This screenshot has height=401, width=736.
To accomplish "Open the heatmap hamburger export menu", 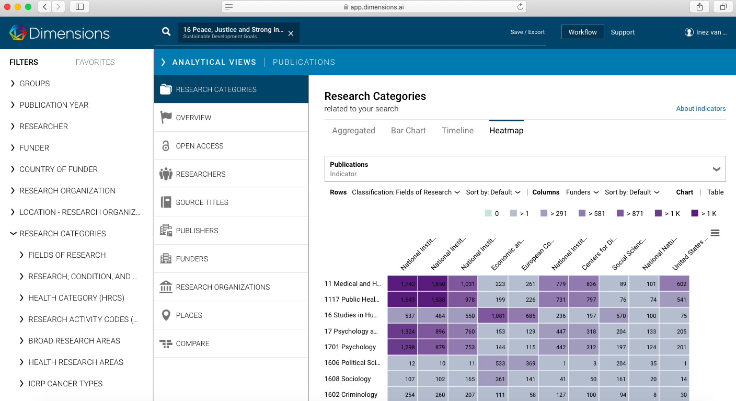I will pos(715,233).
